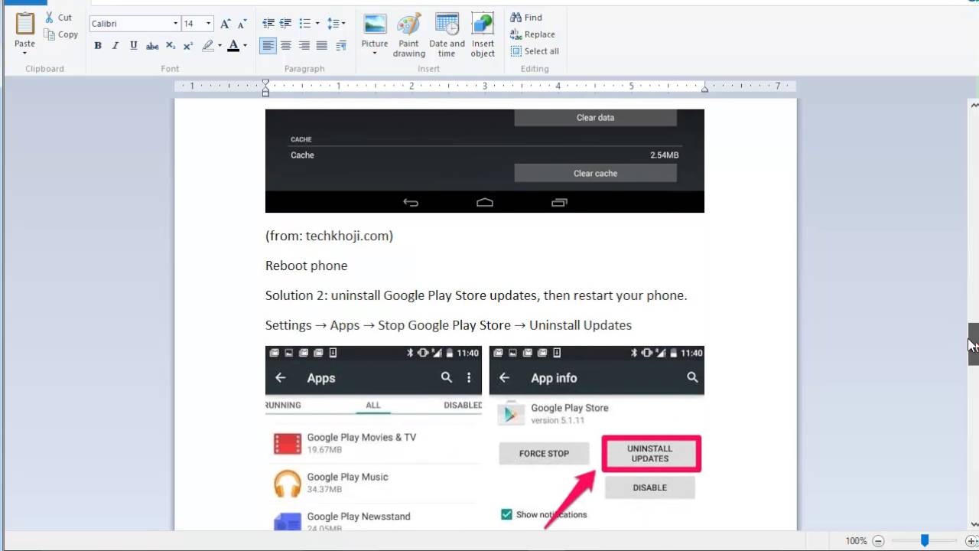Toggle superscript formatting

(x=188, y=46)
